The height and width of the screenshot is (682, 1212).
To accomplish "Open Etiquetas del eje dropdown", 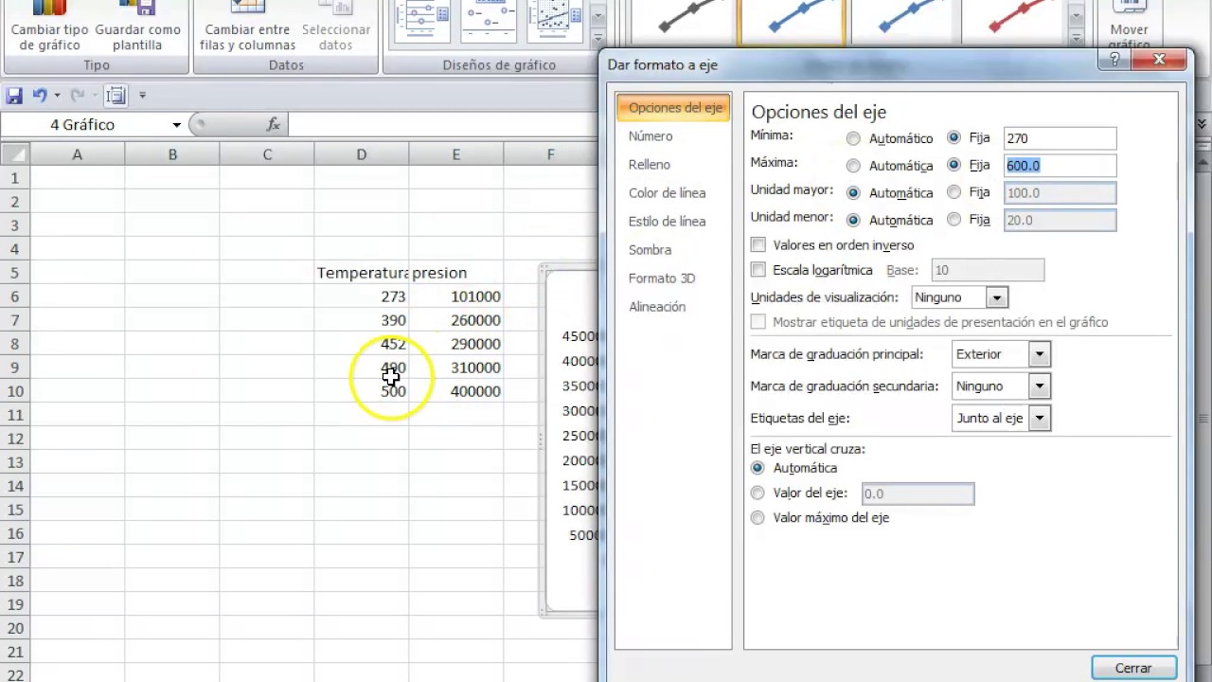I will point(1039,418).
